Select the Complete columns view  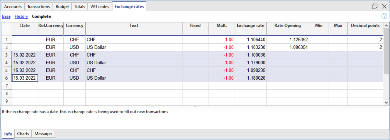[41, 16]
